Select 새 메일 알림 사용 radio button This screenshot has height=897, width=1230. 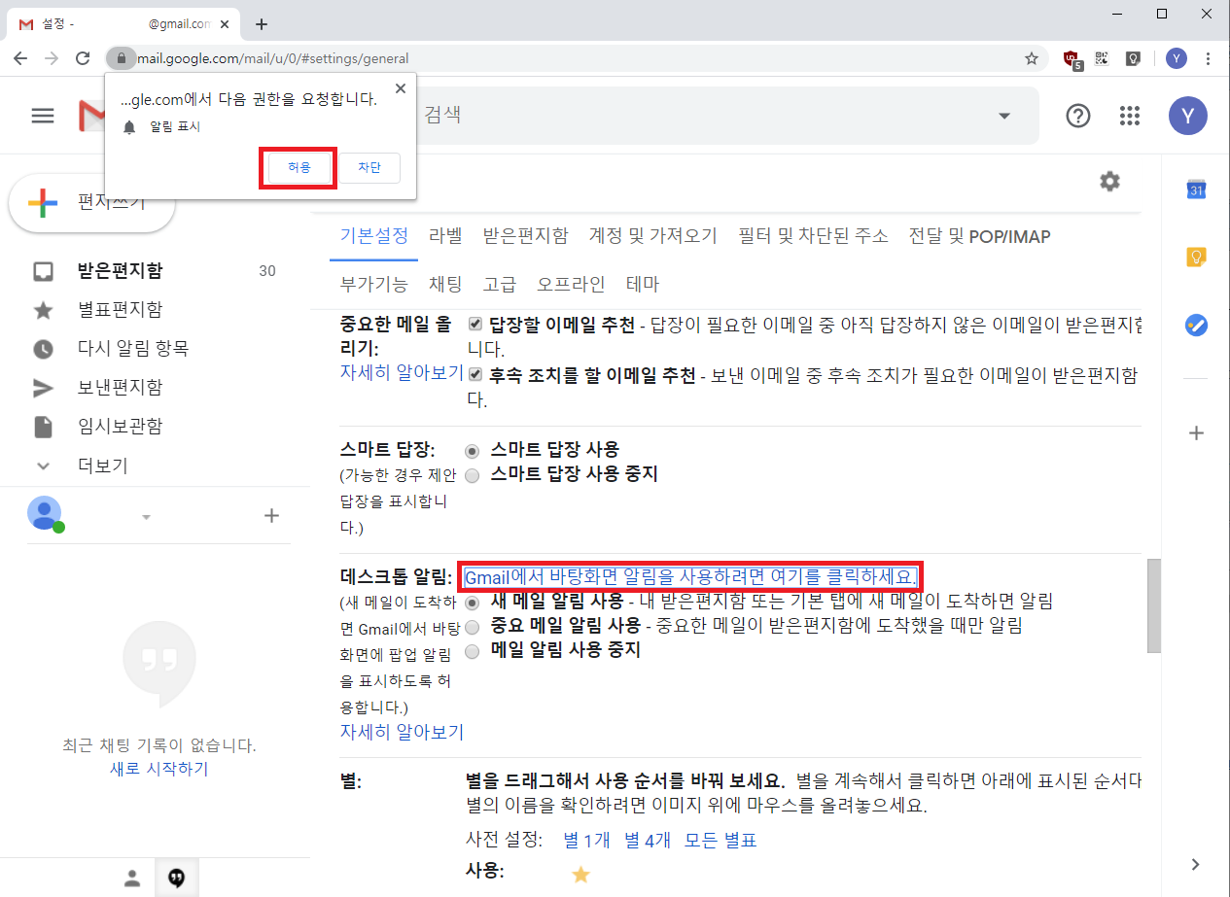pyautogui.click(x=473, y=603)
